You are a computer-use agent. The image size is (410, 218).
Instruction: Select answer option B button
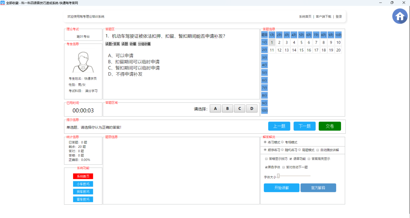tap(227, 109)
